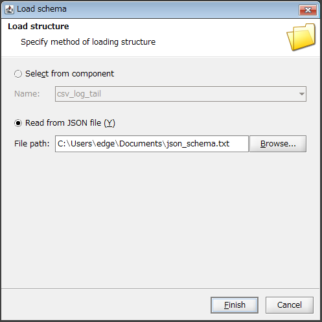Click the 'Load structure' heading
Screen dimensions: 322x322
pyautogui.click(x=38, y=27)
